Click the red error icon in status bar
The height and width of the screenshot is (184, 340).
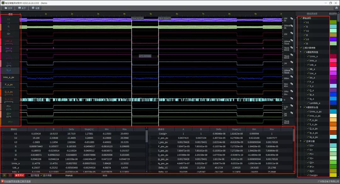click(2, 181)
